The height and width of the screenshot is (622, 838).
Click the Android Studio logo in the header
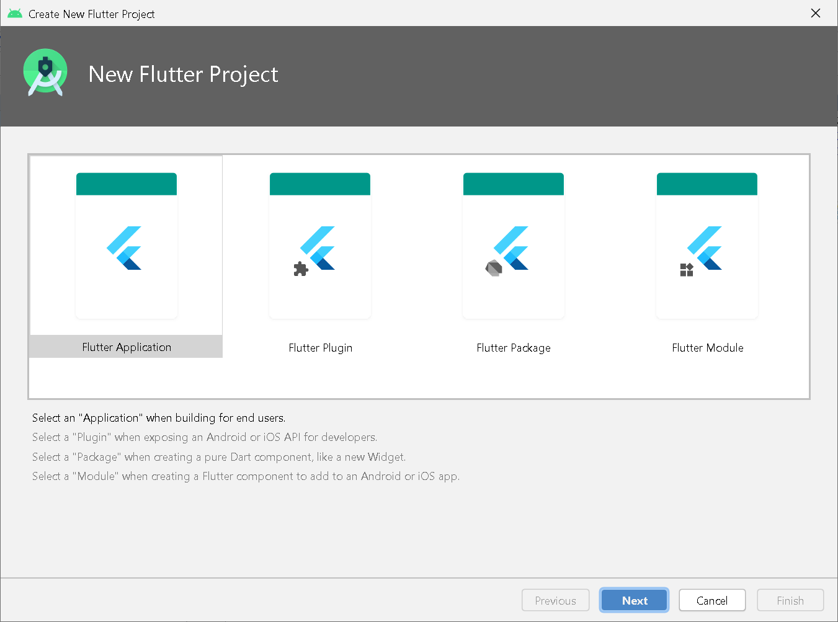click(45, 73)
